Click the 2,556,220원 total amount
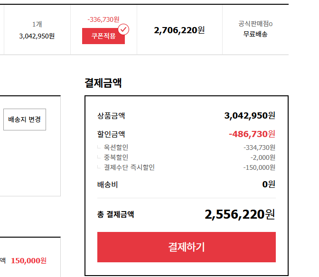Screen dimensions: 319x277 tap(240, 214)
